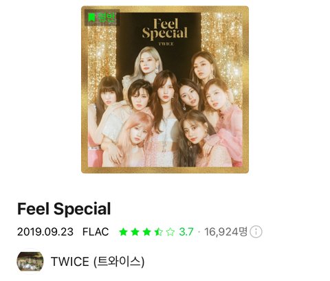
Task: Click the 2019.09.23 release date
Action: [x=45, y=232]
